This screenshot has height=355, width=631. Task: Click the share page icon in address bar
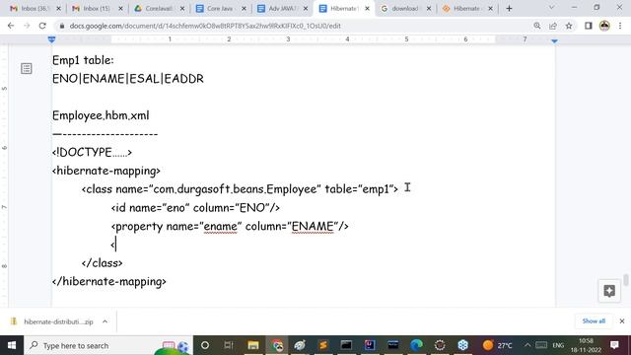click(553, 26)
